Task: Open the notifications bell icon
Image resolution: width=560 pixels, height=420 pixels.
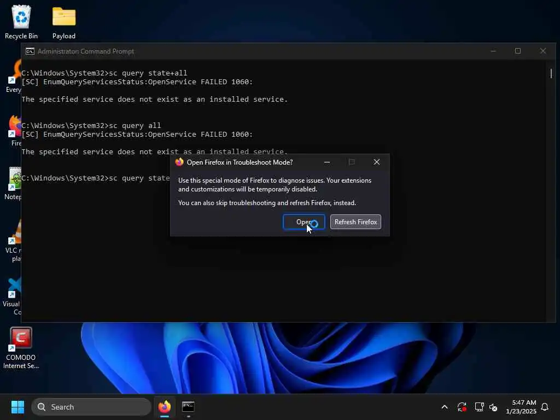Action: click(545, 407)
